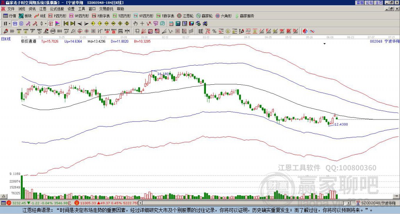Click the black right arrow icon

pyautogui.click(x=86, y=24)
